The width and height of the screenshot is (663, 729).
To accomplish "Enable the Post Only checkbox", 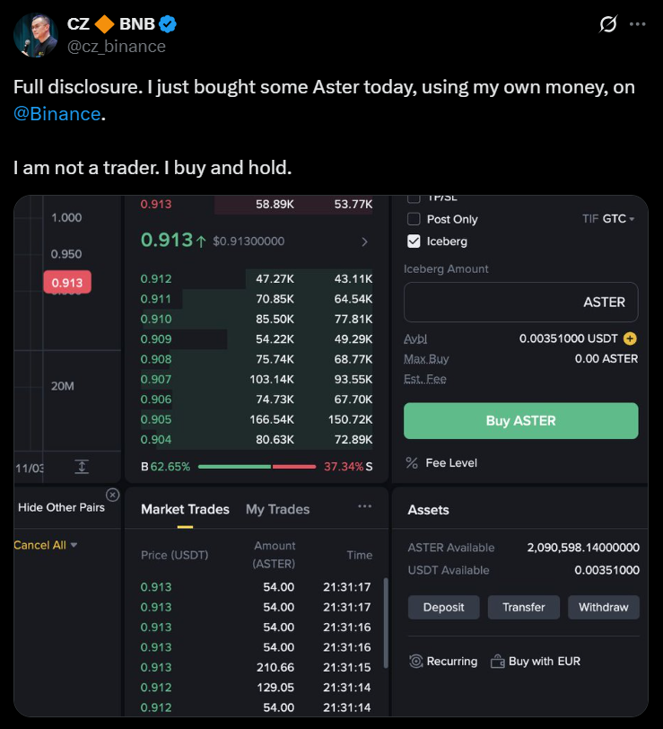I will 414,219.
